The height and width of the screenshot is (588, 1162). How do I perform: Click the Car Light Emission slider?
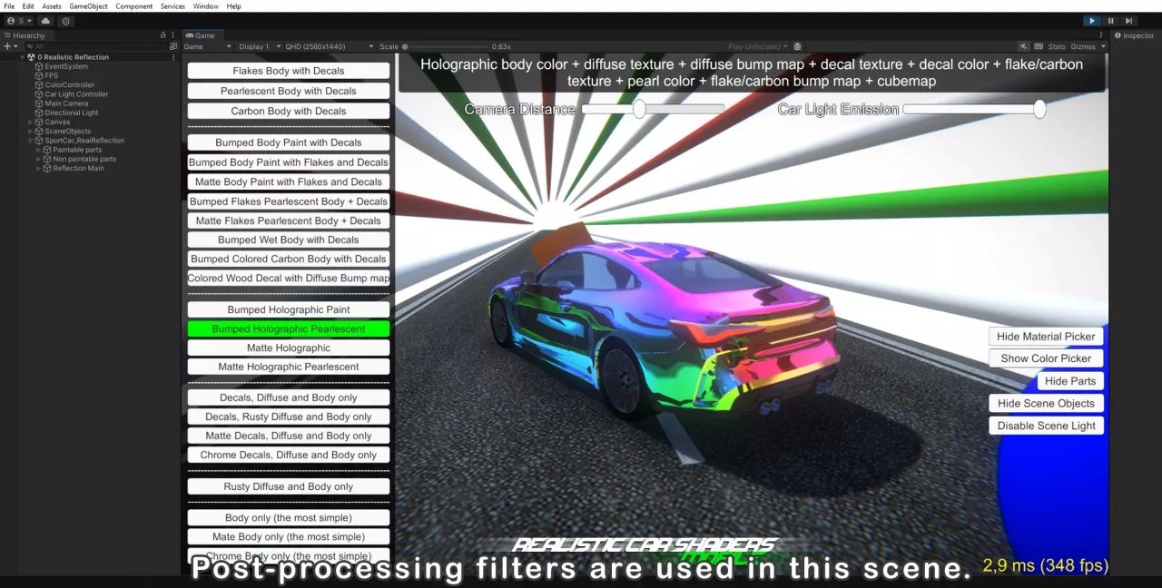[x=974, y=109]
